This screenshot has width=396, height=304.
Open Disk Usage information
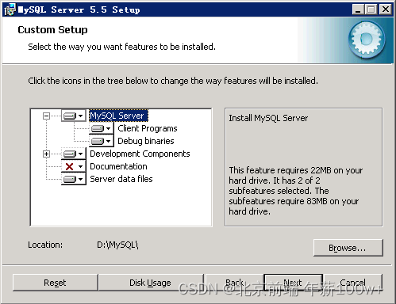pos(151,283)
